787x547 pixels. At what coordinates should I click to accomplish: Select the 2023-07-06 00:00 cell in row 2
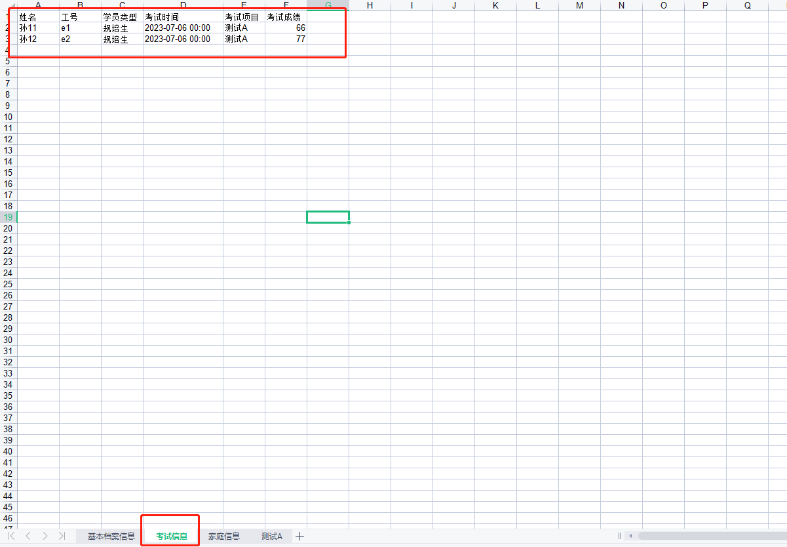[183, 28]
